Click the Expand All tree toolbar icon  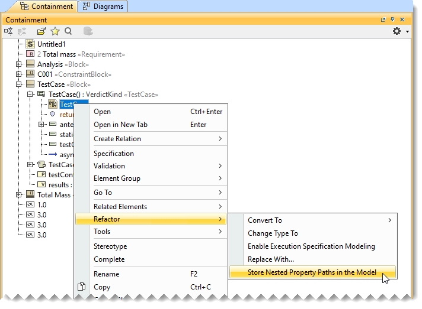point(9,31)
